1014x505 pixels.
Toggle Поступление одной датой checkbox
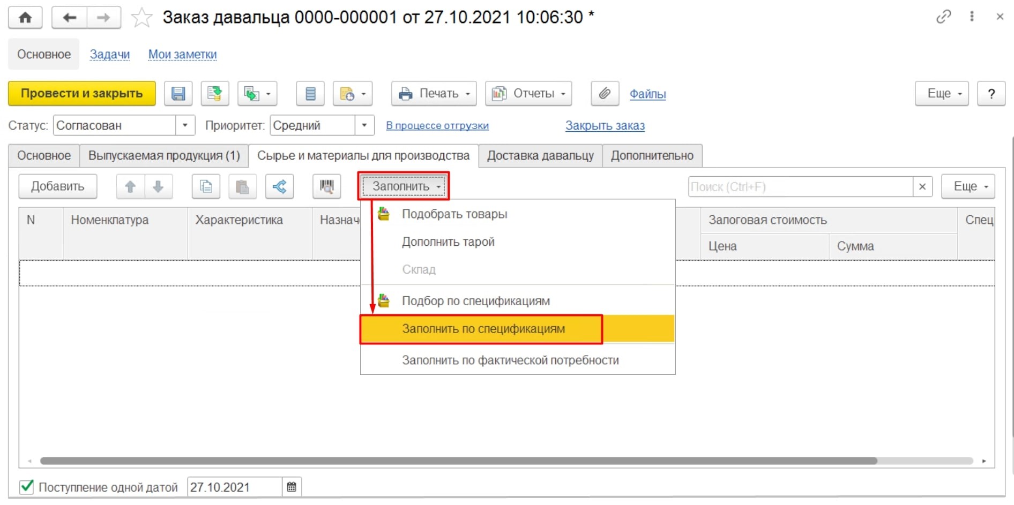[x=26, y=487]
